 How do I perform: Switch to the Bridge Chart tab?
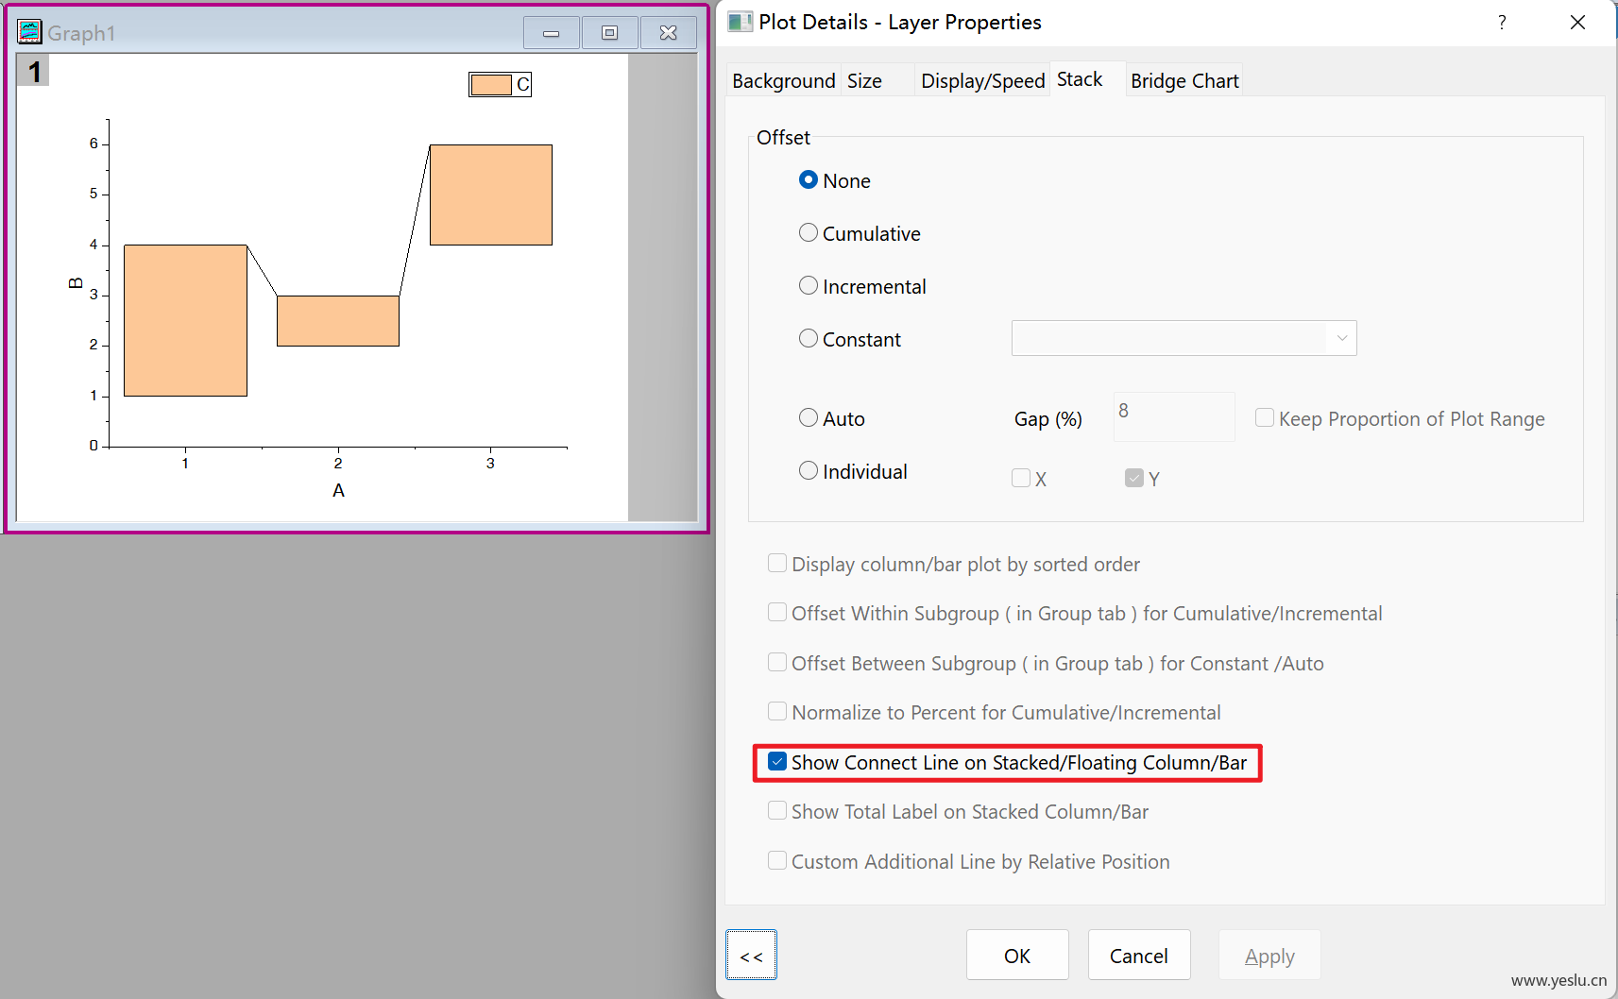1184,81
